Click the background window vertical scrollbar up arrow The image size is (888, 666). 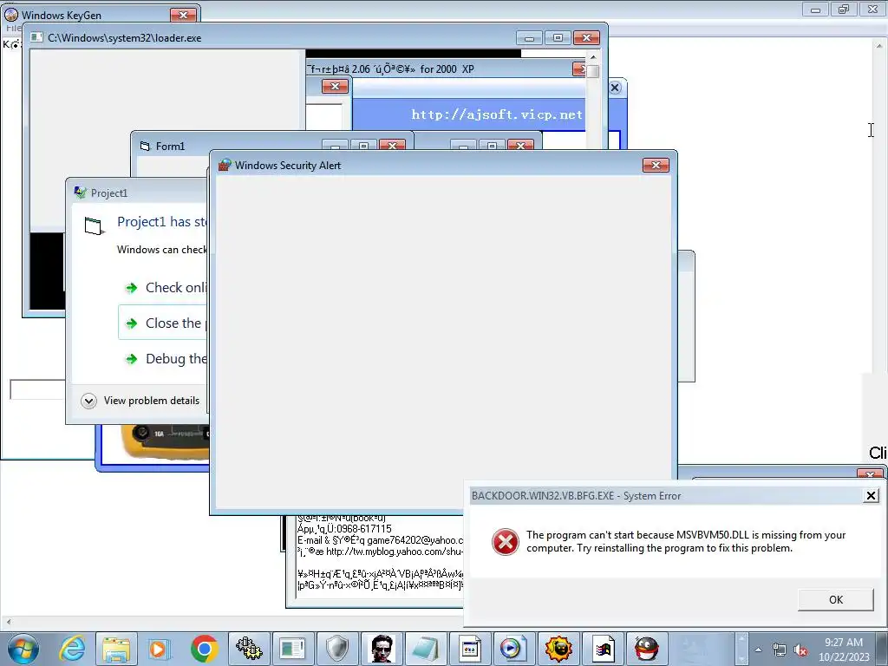879,45
